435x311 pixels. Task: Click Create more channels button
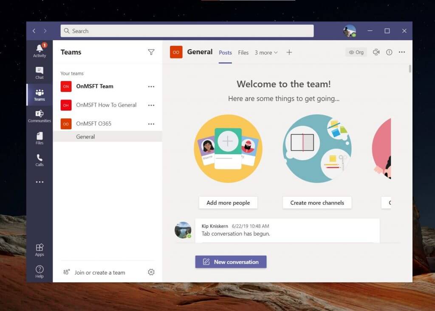click(x=317, y=203)
